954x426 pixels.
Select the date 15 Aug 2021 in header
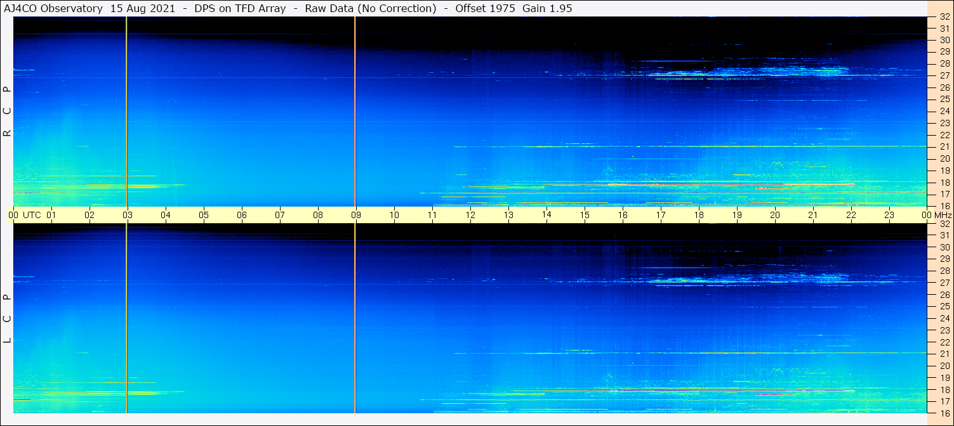(x=143, y=8)
